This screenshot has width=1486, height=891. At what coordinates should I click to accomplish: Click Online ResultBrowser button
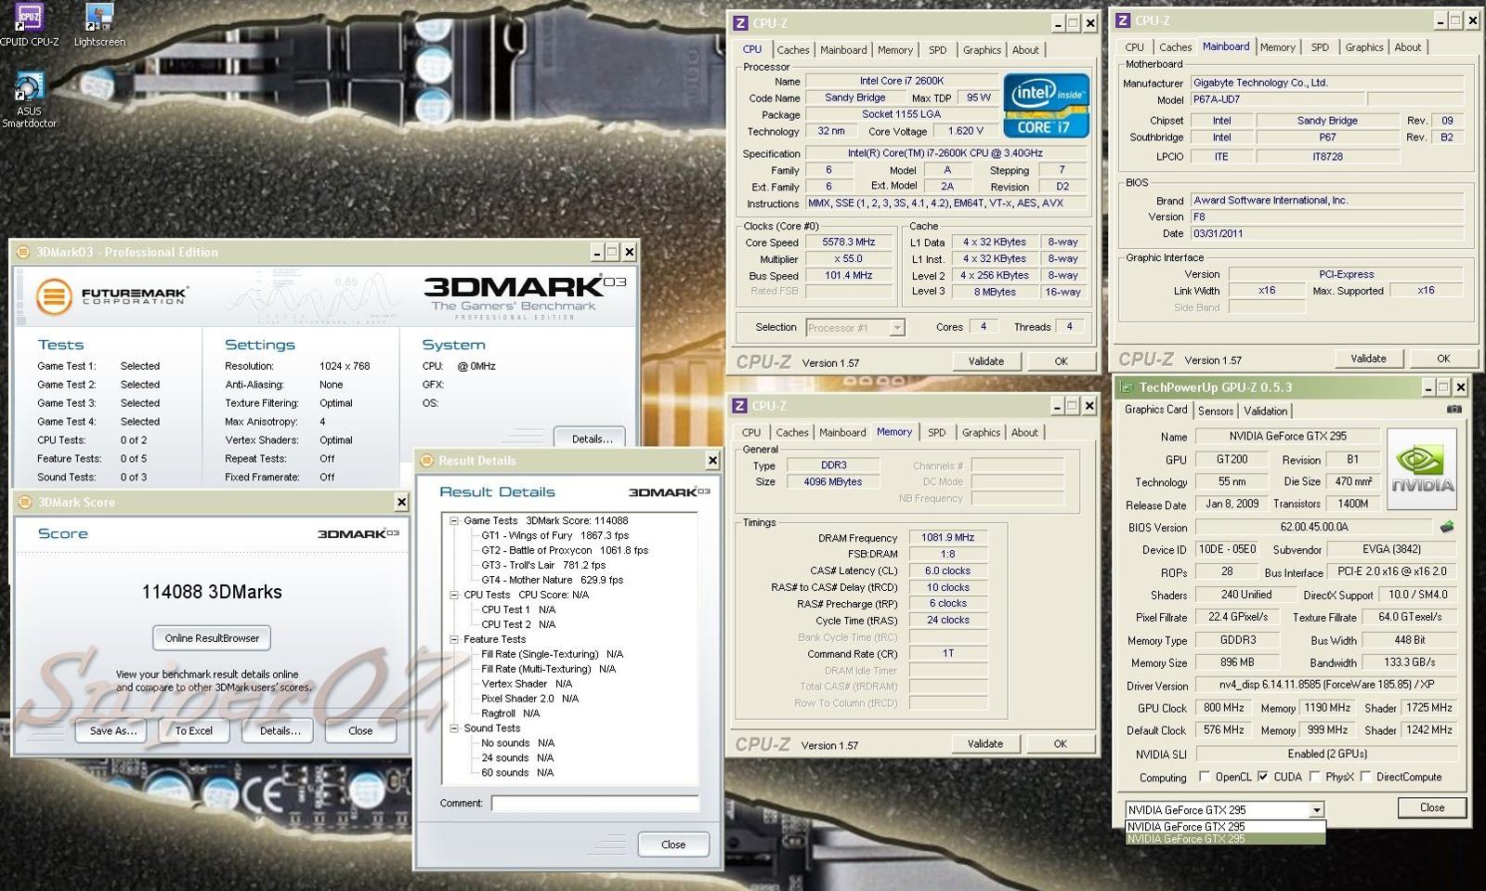[212, 638]
